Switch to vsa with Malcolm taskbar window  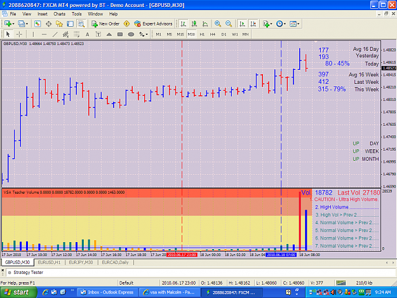[x=170, y=292]
